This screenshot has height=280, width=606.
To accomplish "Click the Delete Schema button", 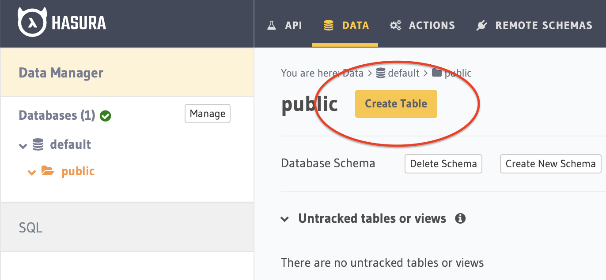I will (443, 163).
